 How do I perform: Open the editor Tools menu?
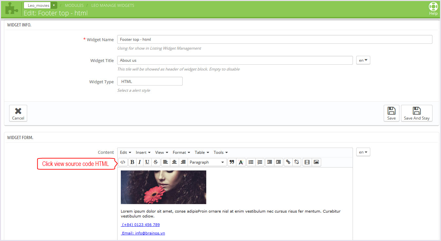[x=221, y=153]
